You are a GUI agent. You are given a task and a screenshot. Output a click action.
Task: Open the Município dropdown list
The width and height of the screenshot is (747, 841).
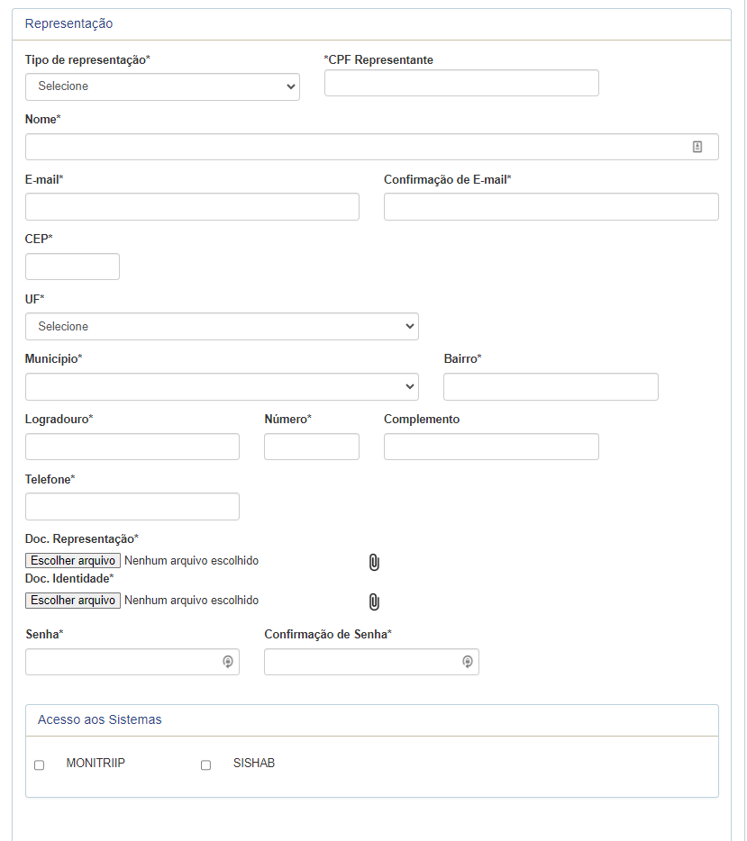223,386
